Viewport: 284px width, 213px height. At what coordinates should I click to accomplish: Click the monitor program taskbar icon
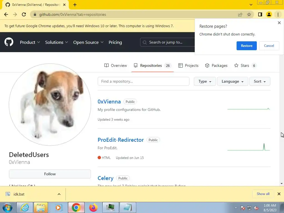point(110,207)
